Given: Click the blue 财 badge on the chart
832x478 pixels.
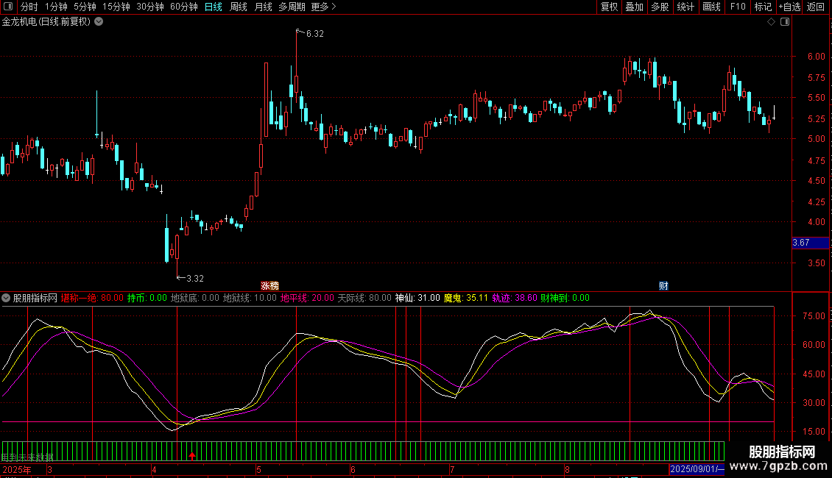Looking at the screenshot, I should [x=663, y=285].
